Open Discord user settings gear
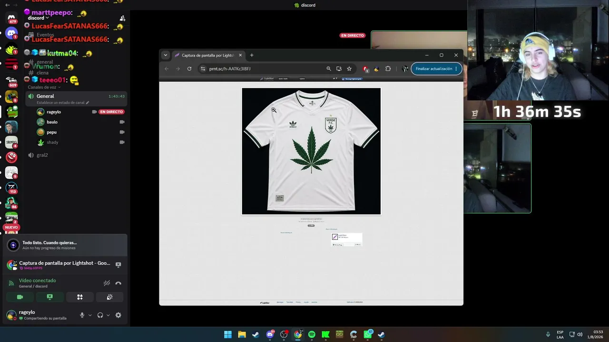The width and height of the screenshot is (609, 342). click(x=118, y=315)
